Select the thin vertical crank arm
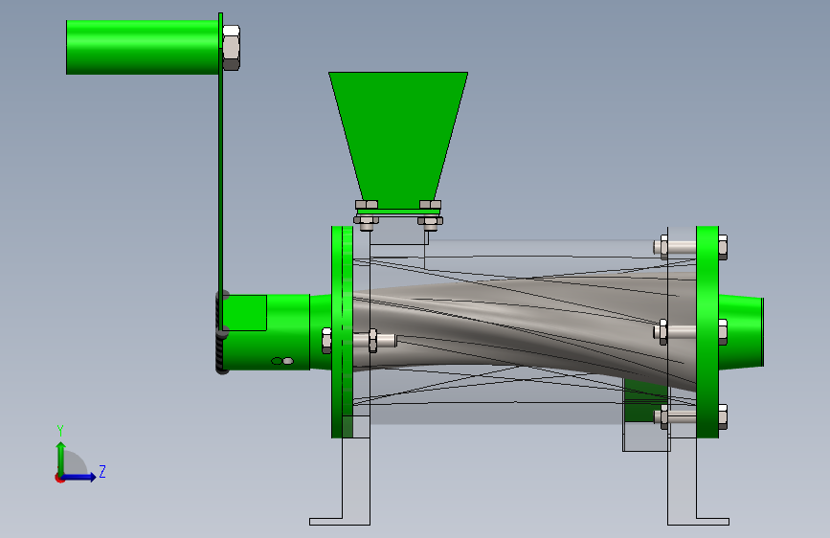Image resolution: width=830 pixels, height=538 pixels. (x=220, y=169)
